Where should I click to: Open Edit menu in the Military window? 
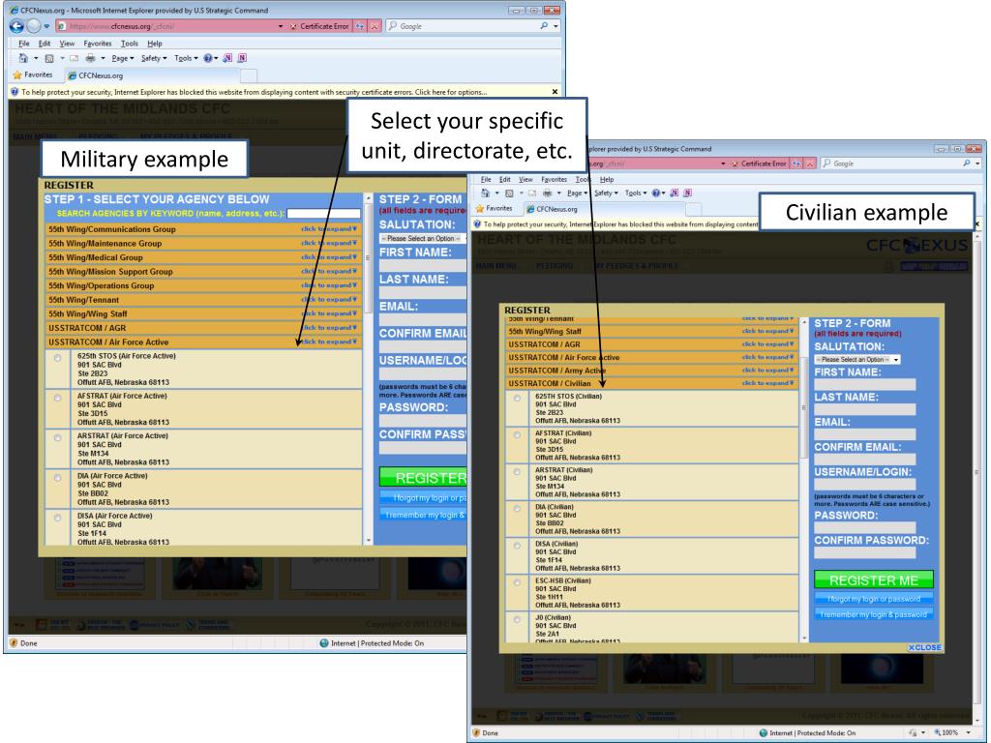(45, 44)
